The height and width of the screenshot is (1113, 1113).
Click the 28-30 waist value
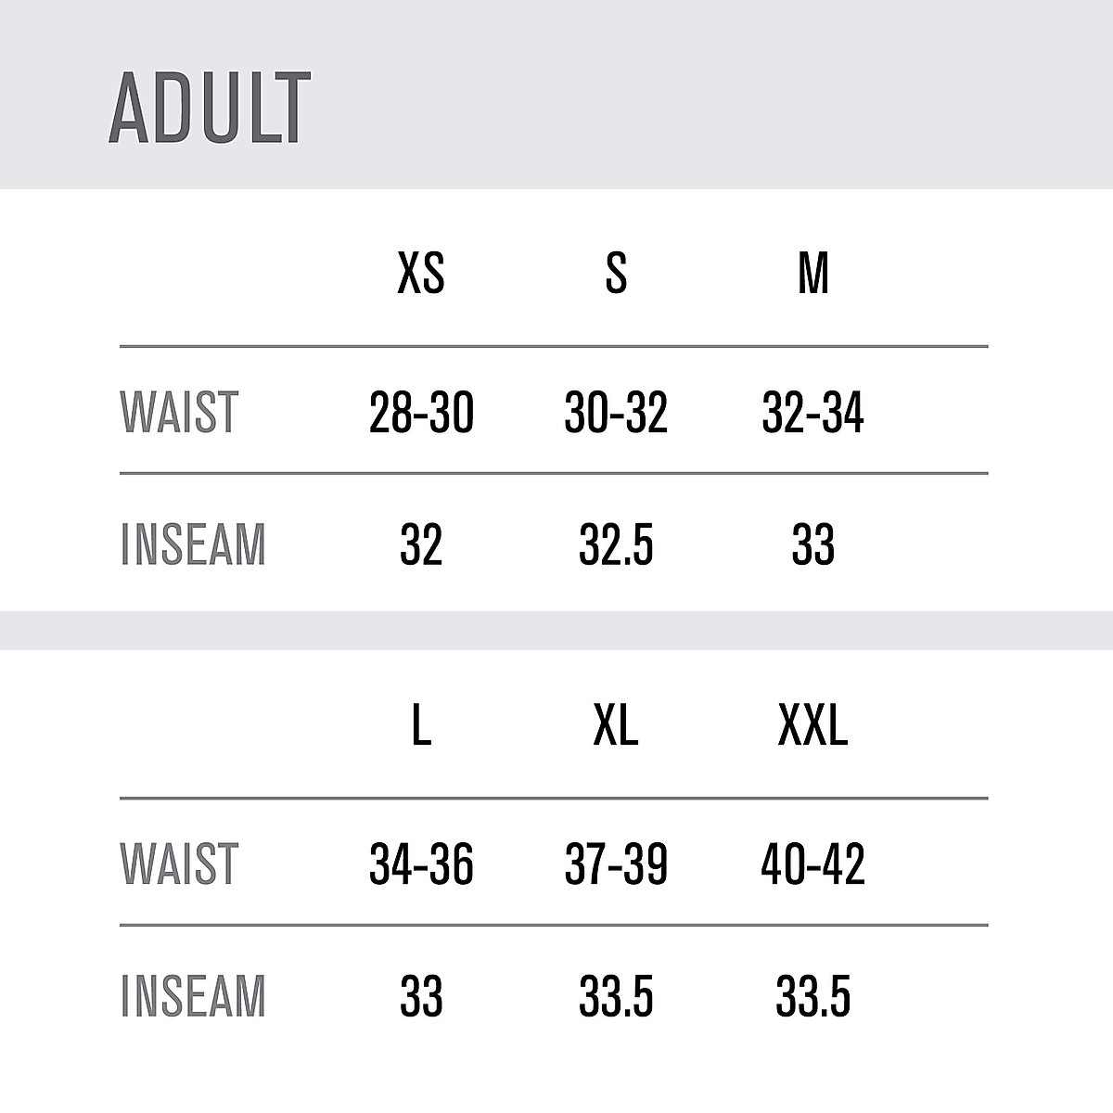click(421, 413)
